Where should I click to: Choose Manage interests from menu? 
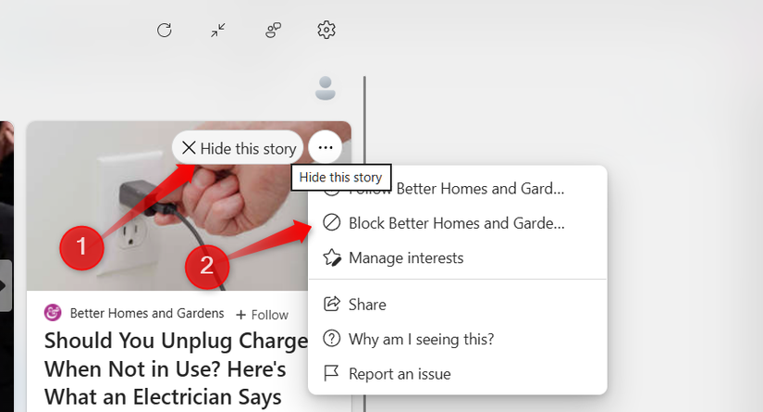406,257
